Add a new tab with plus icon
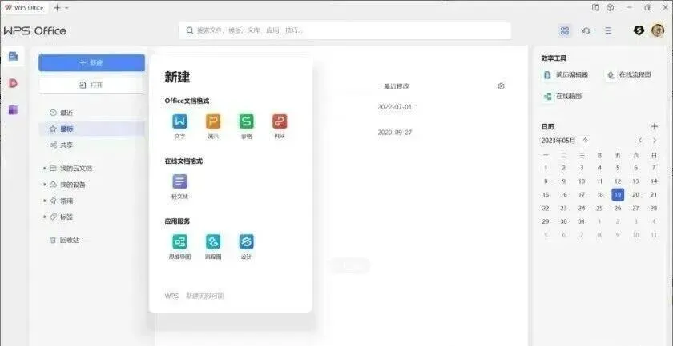The width and height of the screenshot is (673, 346). pyautogui.click(x=57, y=8)
